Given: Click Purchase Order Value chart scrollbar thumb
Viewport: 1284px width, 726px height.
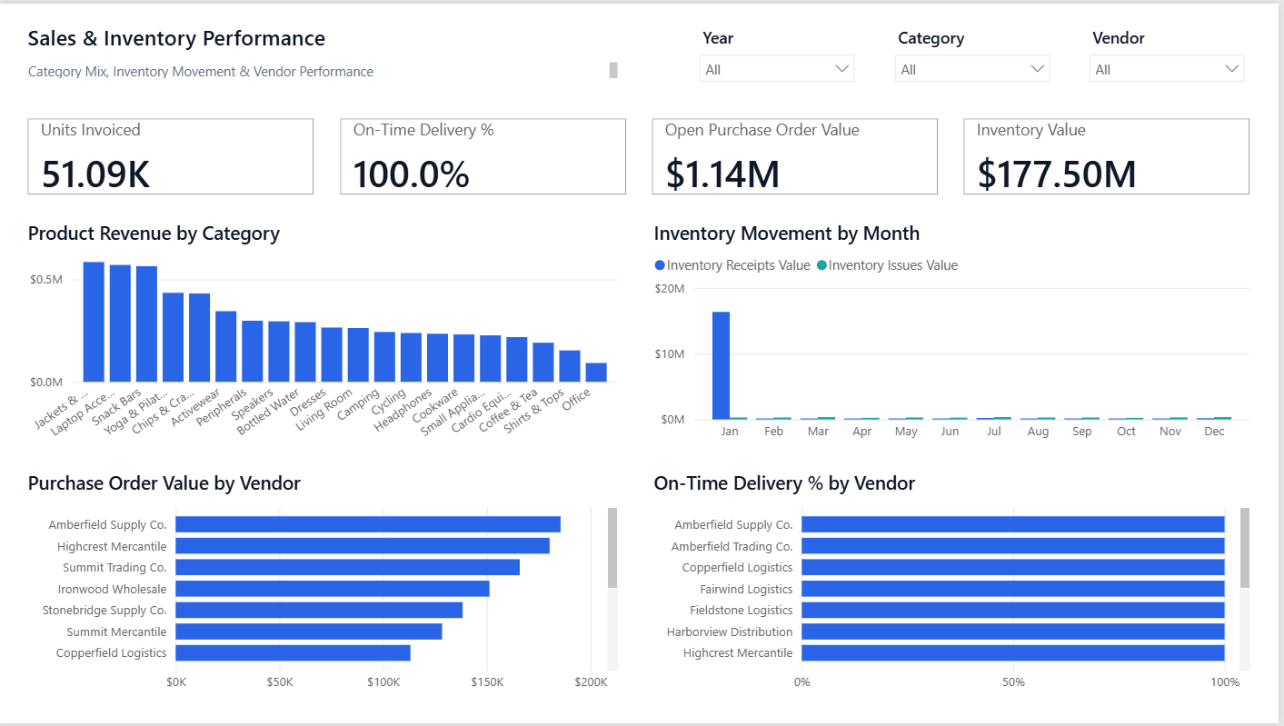Looking at the screenshot, I should point(612,548).
